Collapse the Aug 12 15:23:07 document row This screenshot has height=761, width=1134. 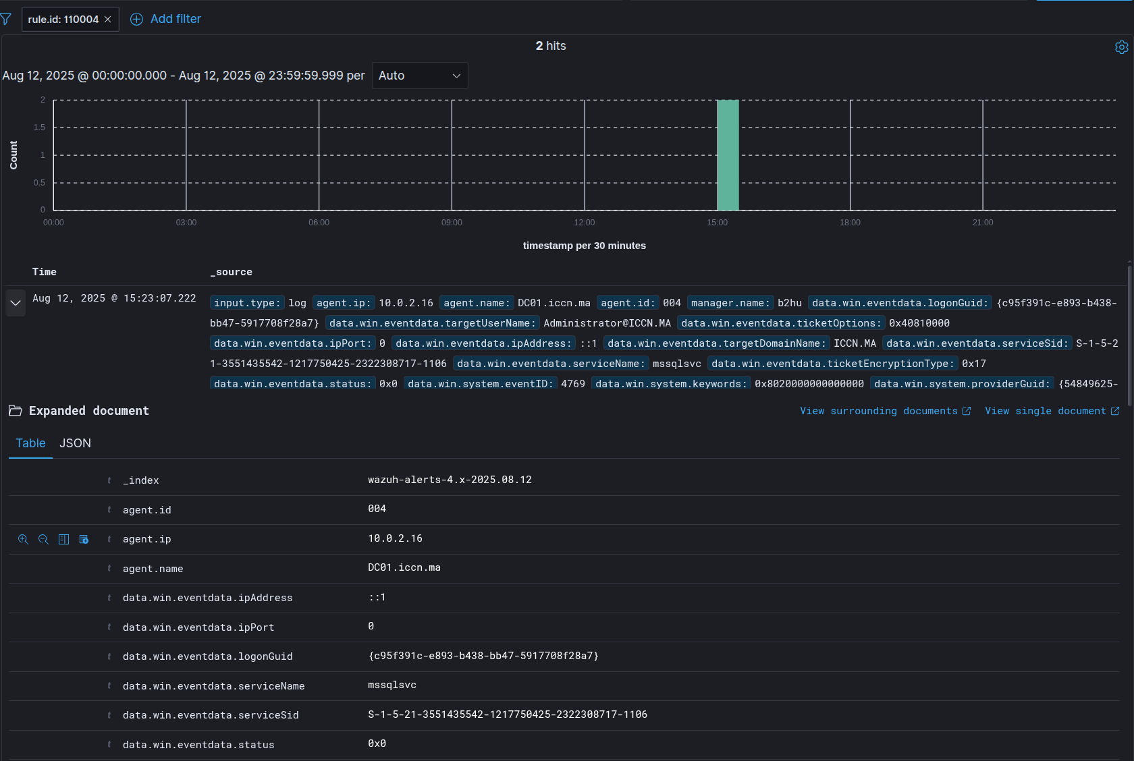tap(16, 303)
